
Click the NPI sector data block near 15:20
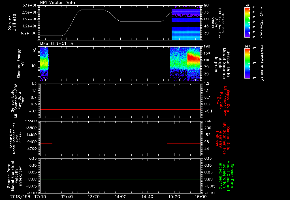pyautogui.click(x=186, y=23)
